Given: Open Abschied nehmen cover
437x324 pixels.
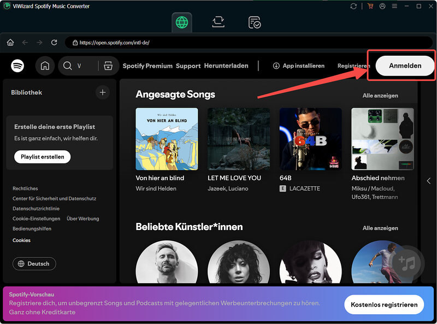Looking at the screenshot, I should pos(383,139).
